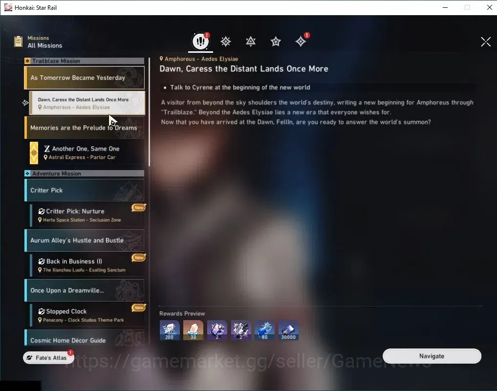Screen dimensions: 497x391
Task: Switch to Companion Mission triangle tab
Action: (x=251, y=42)
